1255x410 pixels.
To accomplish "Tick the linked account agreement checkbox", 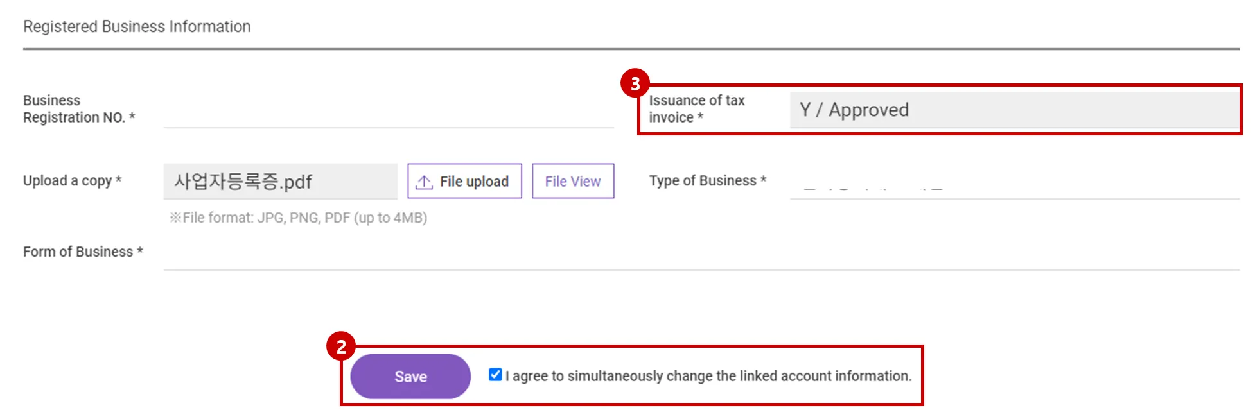I will point(495,375).
